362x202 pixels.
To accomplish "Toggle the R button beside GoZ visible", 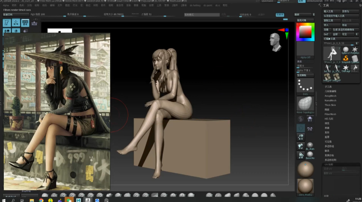I will [x=357, y=34].
